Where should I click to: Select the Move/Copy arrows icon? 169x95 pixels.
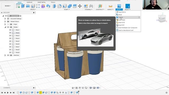point(80,6)
